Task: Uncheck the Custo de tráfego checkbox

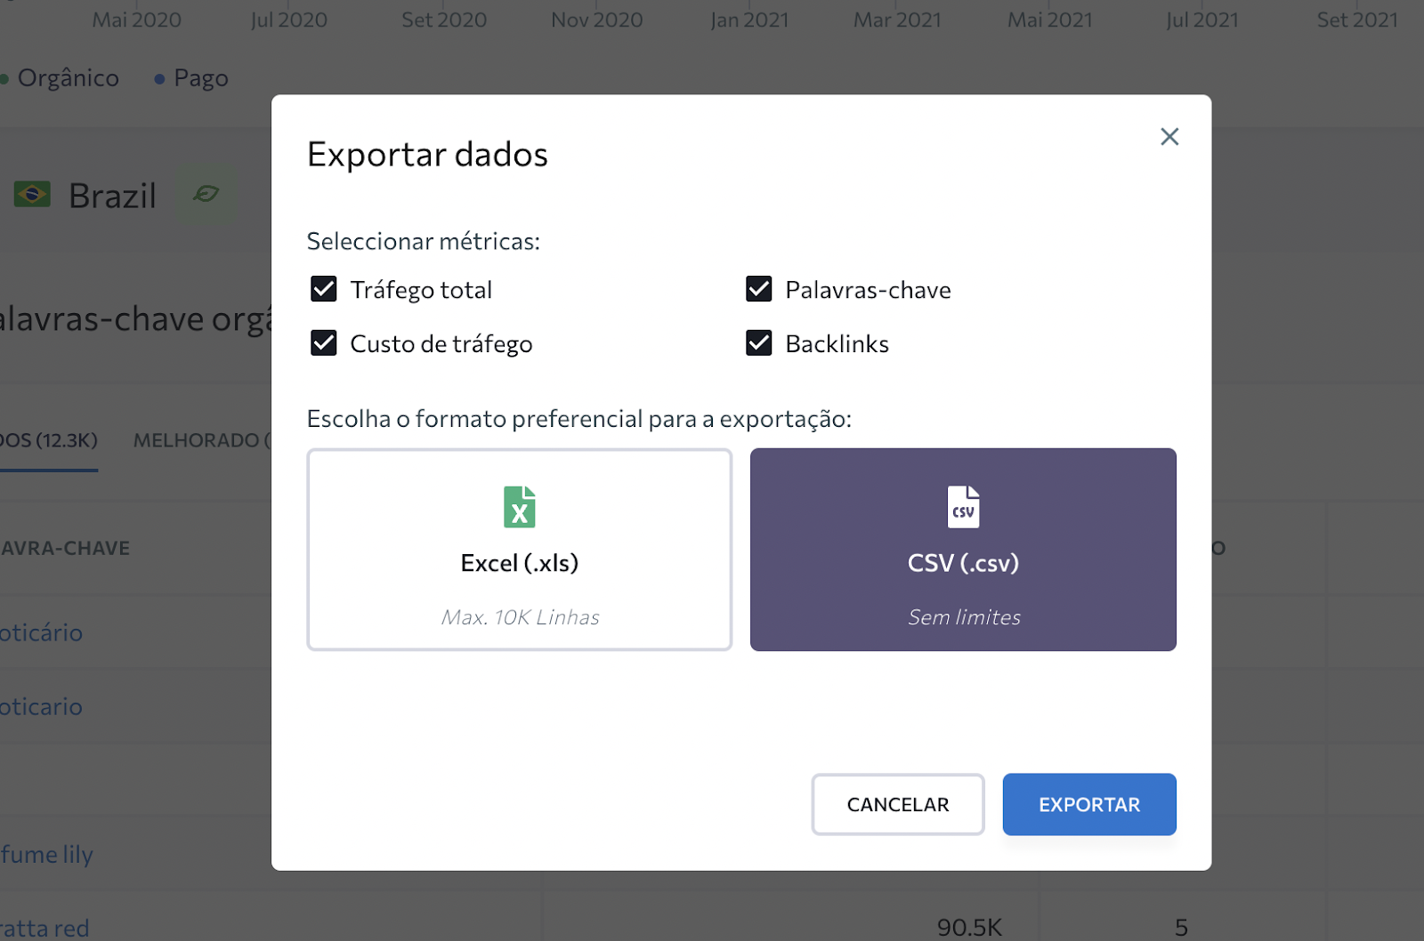Action: click(324, 342)
